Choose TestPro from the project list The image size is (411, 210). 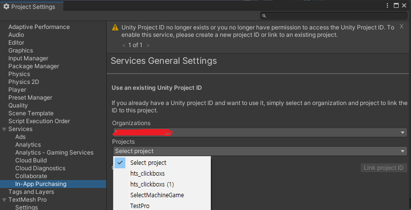click(162, 206)
